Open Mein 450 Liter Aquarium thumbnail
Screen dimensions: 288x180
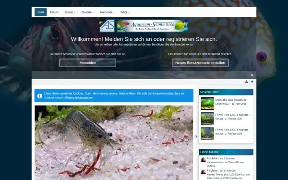tap(207, 103)
